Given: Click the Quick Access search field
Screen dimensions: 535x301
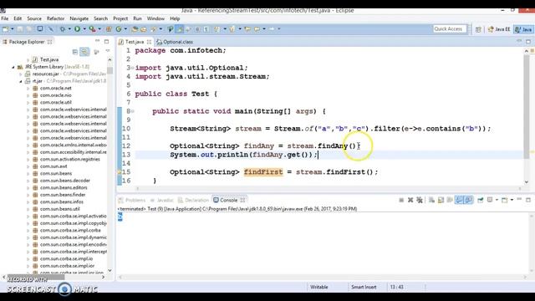Looking at the screenshot, I should (x=450, y=29).
